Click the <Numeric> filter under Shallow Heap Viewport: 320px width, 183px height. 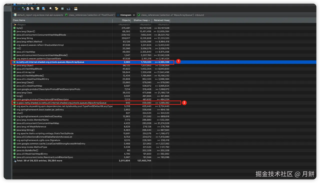[145, 25]
